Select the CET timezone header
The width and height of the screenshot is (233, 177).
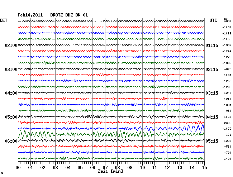(x=4, y=20)
